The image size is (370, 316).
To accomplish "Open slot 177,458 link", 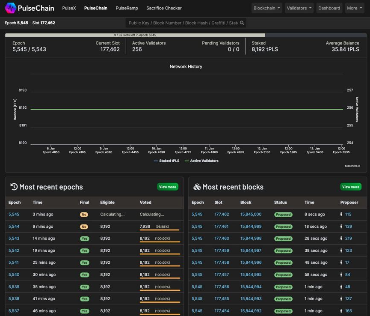I will tap(222, 262).
